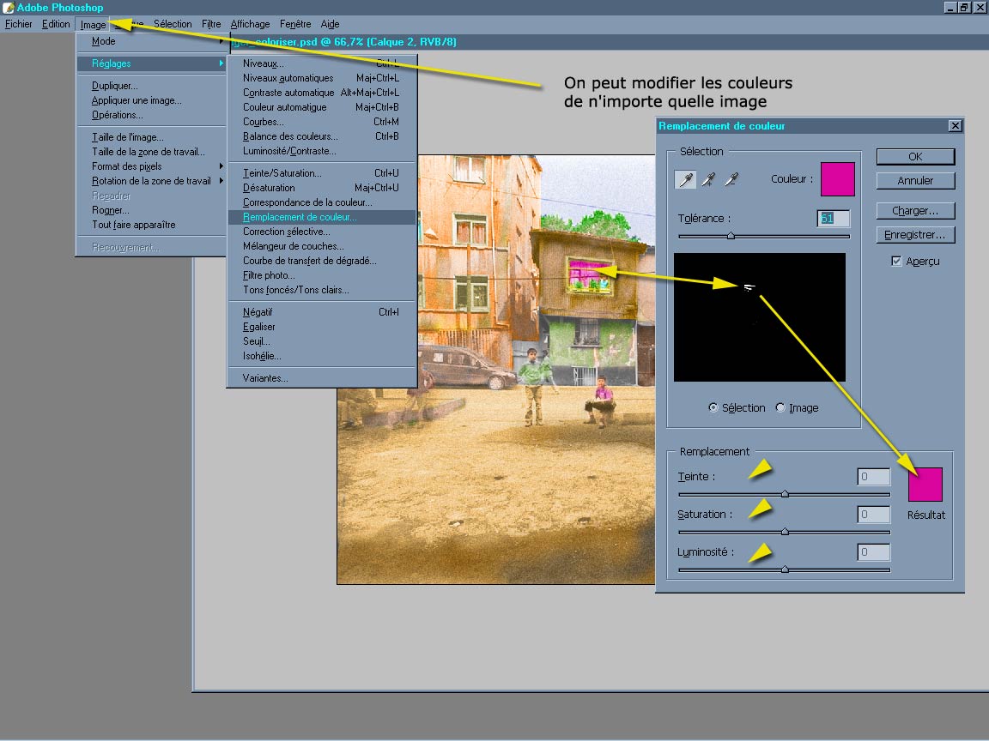Click the Tolérance slider handle
The image size is (989, 741).
731,236
